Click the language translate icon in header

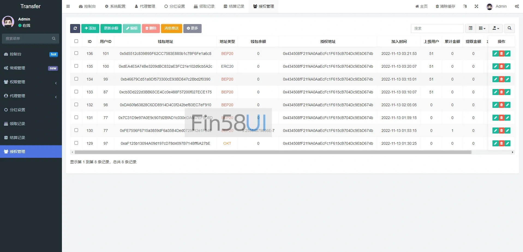coord(465,6)
